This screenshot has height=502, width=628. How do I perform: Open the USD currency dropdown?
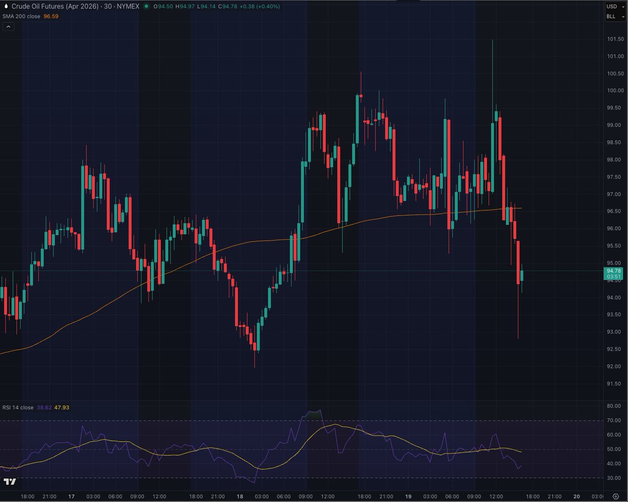(615, 6)
